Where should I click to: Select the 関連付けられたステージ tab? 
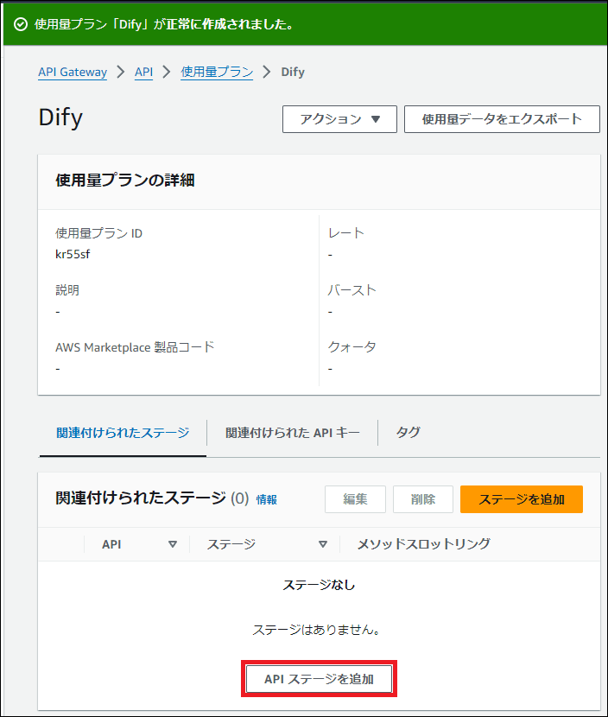tap(123, 433)
